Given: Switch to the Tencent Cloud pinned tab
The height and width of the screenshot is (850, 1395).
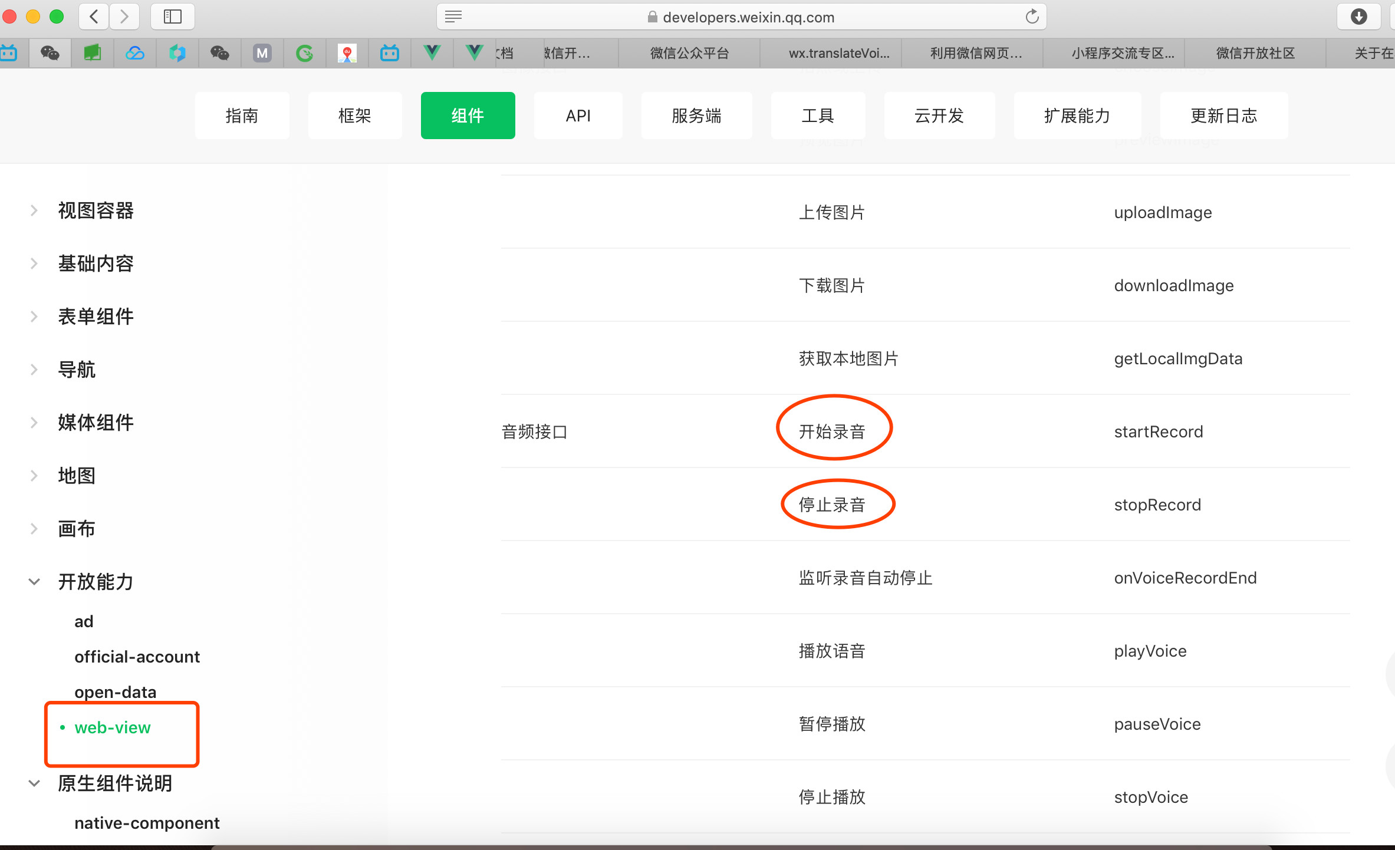Looking at the screenshot, I should point(135,54).
